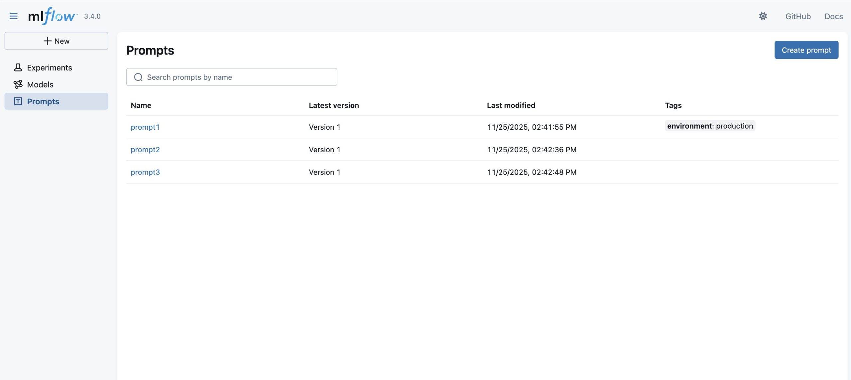Sort the table by Name column
Screen dimensions: 851x380
141,105
